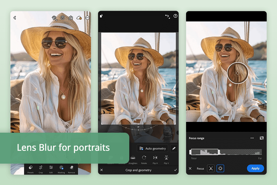Click the Focus label beside X
The width and height of the screenshot is (277, 185).
(x=200, y=168)
